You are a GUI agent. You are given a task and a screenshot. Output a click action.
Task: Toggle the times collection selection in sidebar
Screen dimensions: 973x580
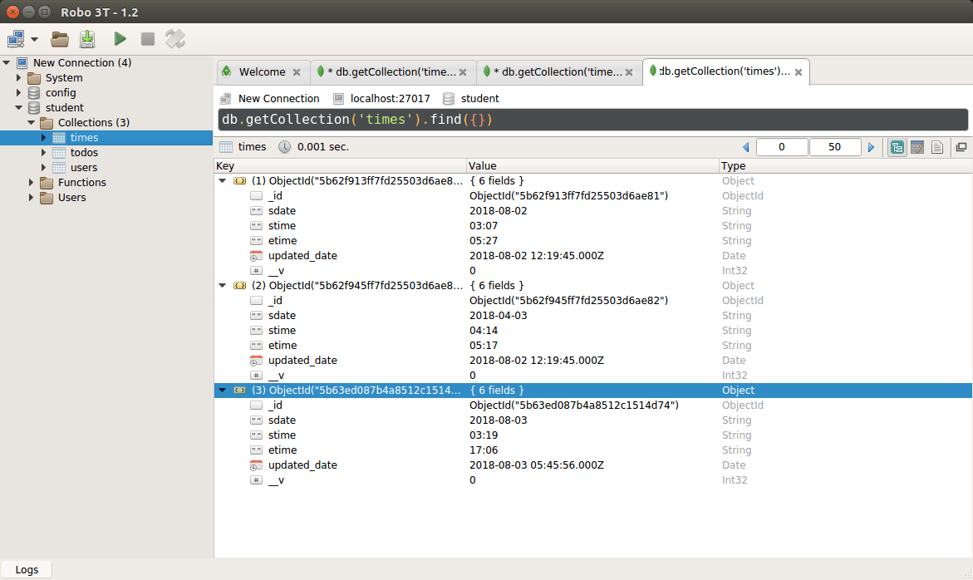(x=83, y=137)
